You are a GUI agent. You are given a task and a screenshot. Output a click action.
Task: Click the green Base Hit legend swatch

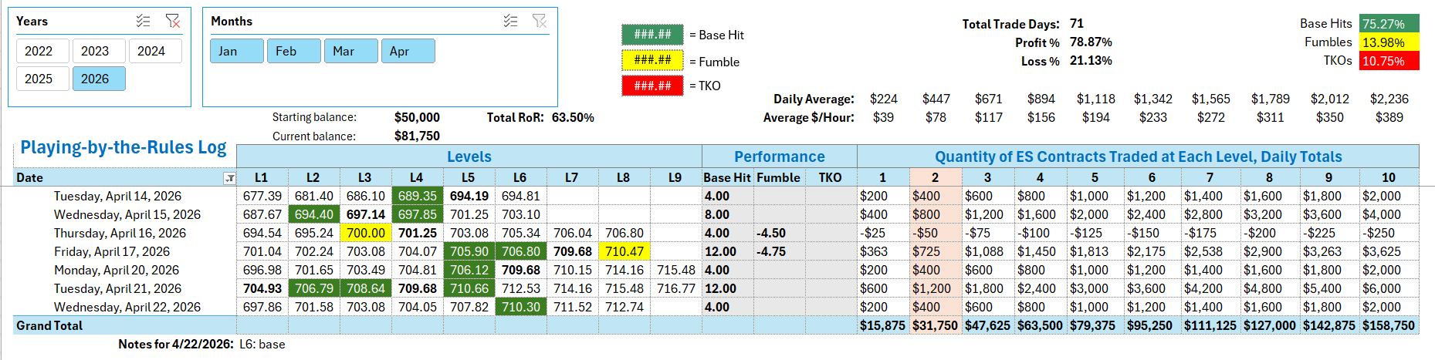652,35
